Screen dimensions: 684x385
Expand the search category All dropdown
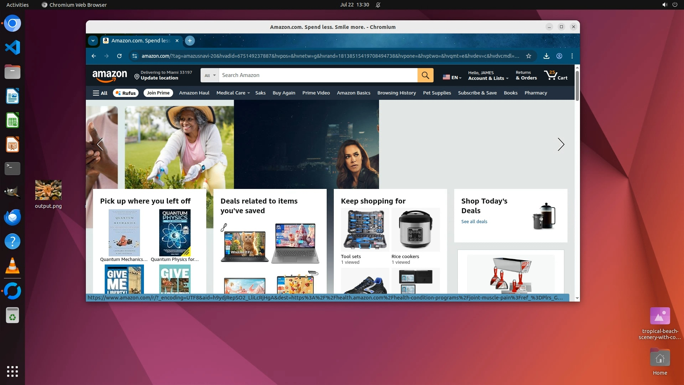click(x=210, y=75)
